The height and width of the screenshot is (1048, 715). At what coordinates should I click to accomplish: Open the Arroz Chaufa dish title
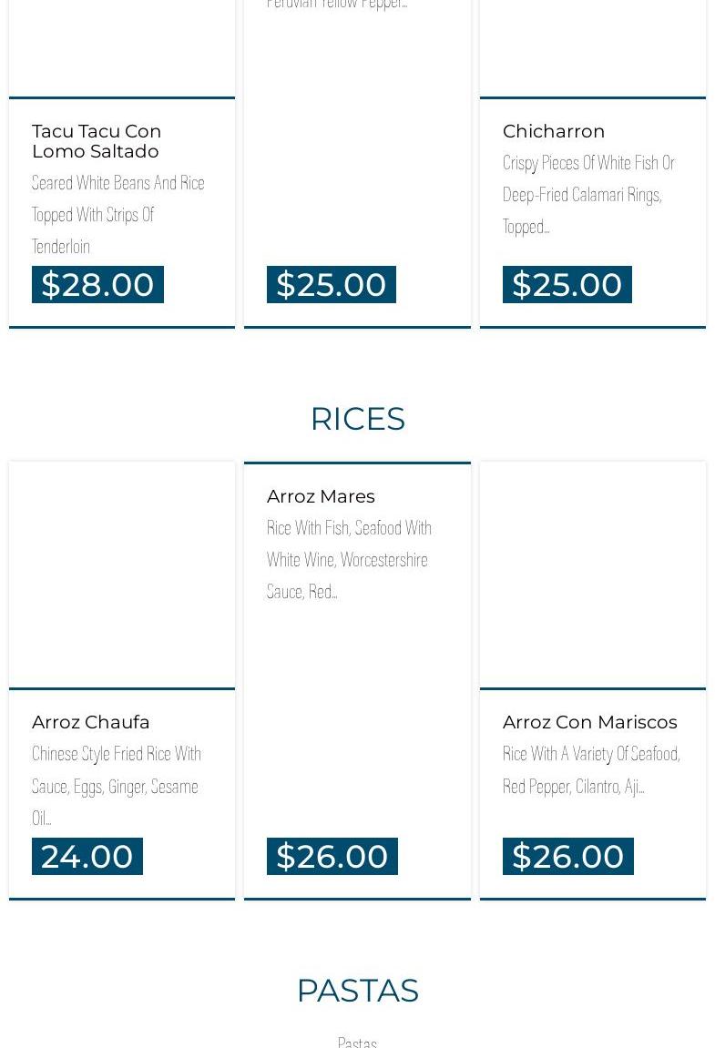91,722
